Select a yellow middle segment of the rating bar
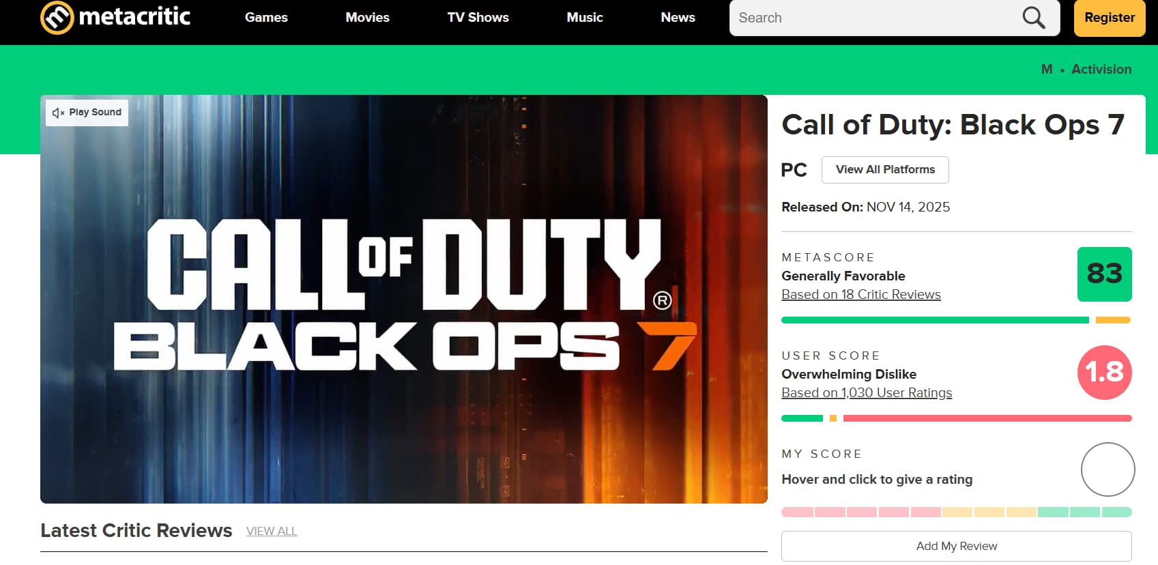This screenshot has width=1158, height=565. click(x=989, y=512)
